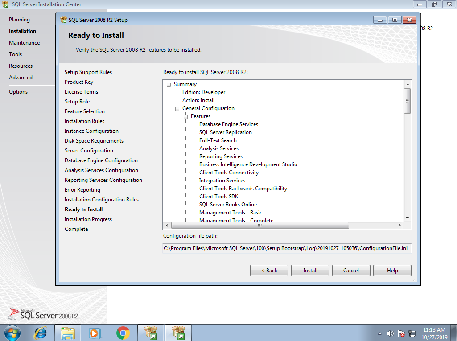Show hidden tray icons arrow
Image resolution: width=457 pixels, height=341 pixels.
(x=379, y=333)
